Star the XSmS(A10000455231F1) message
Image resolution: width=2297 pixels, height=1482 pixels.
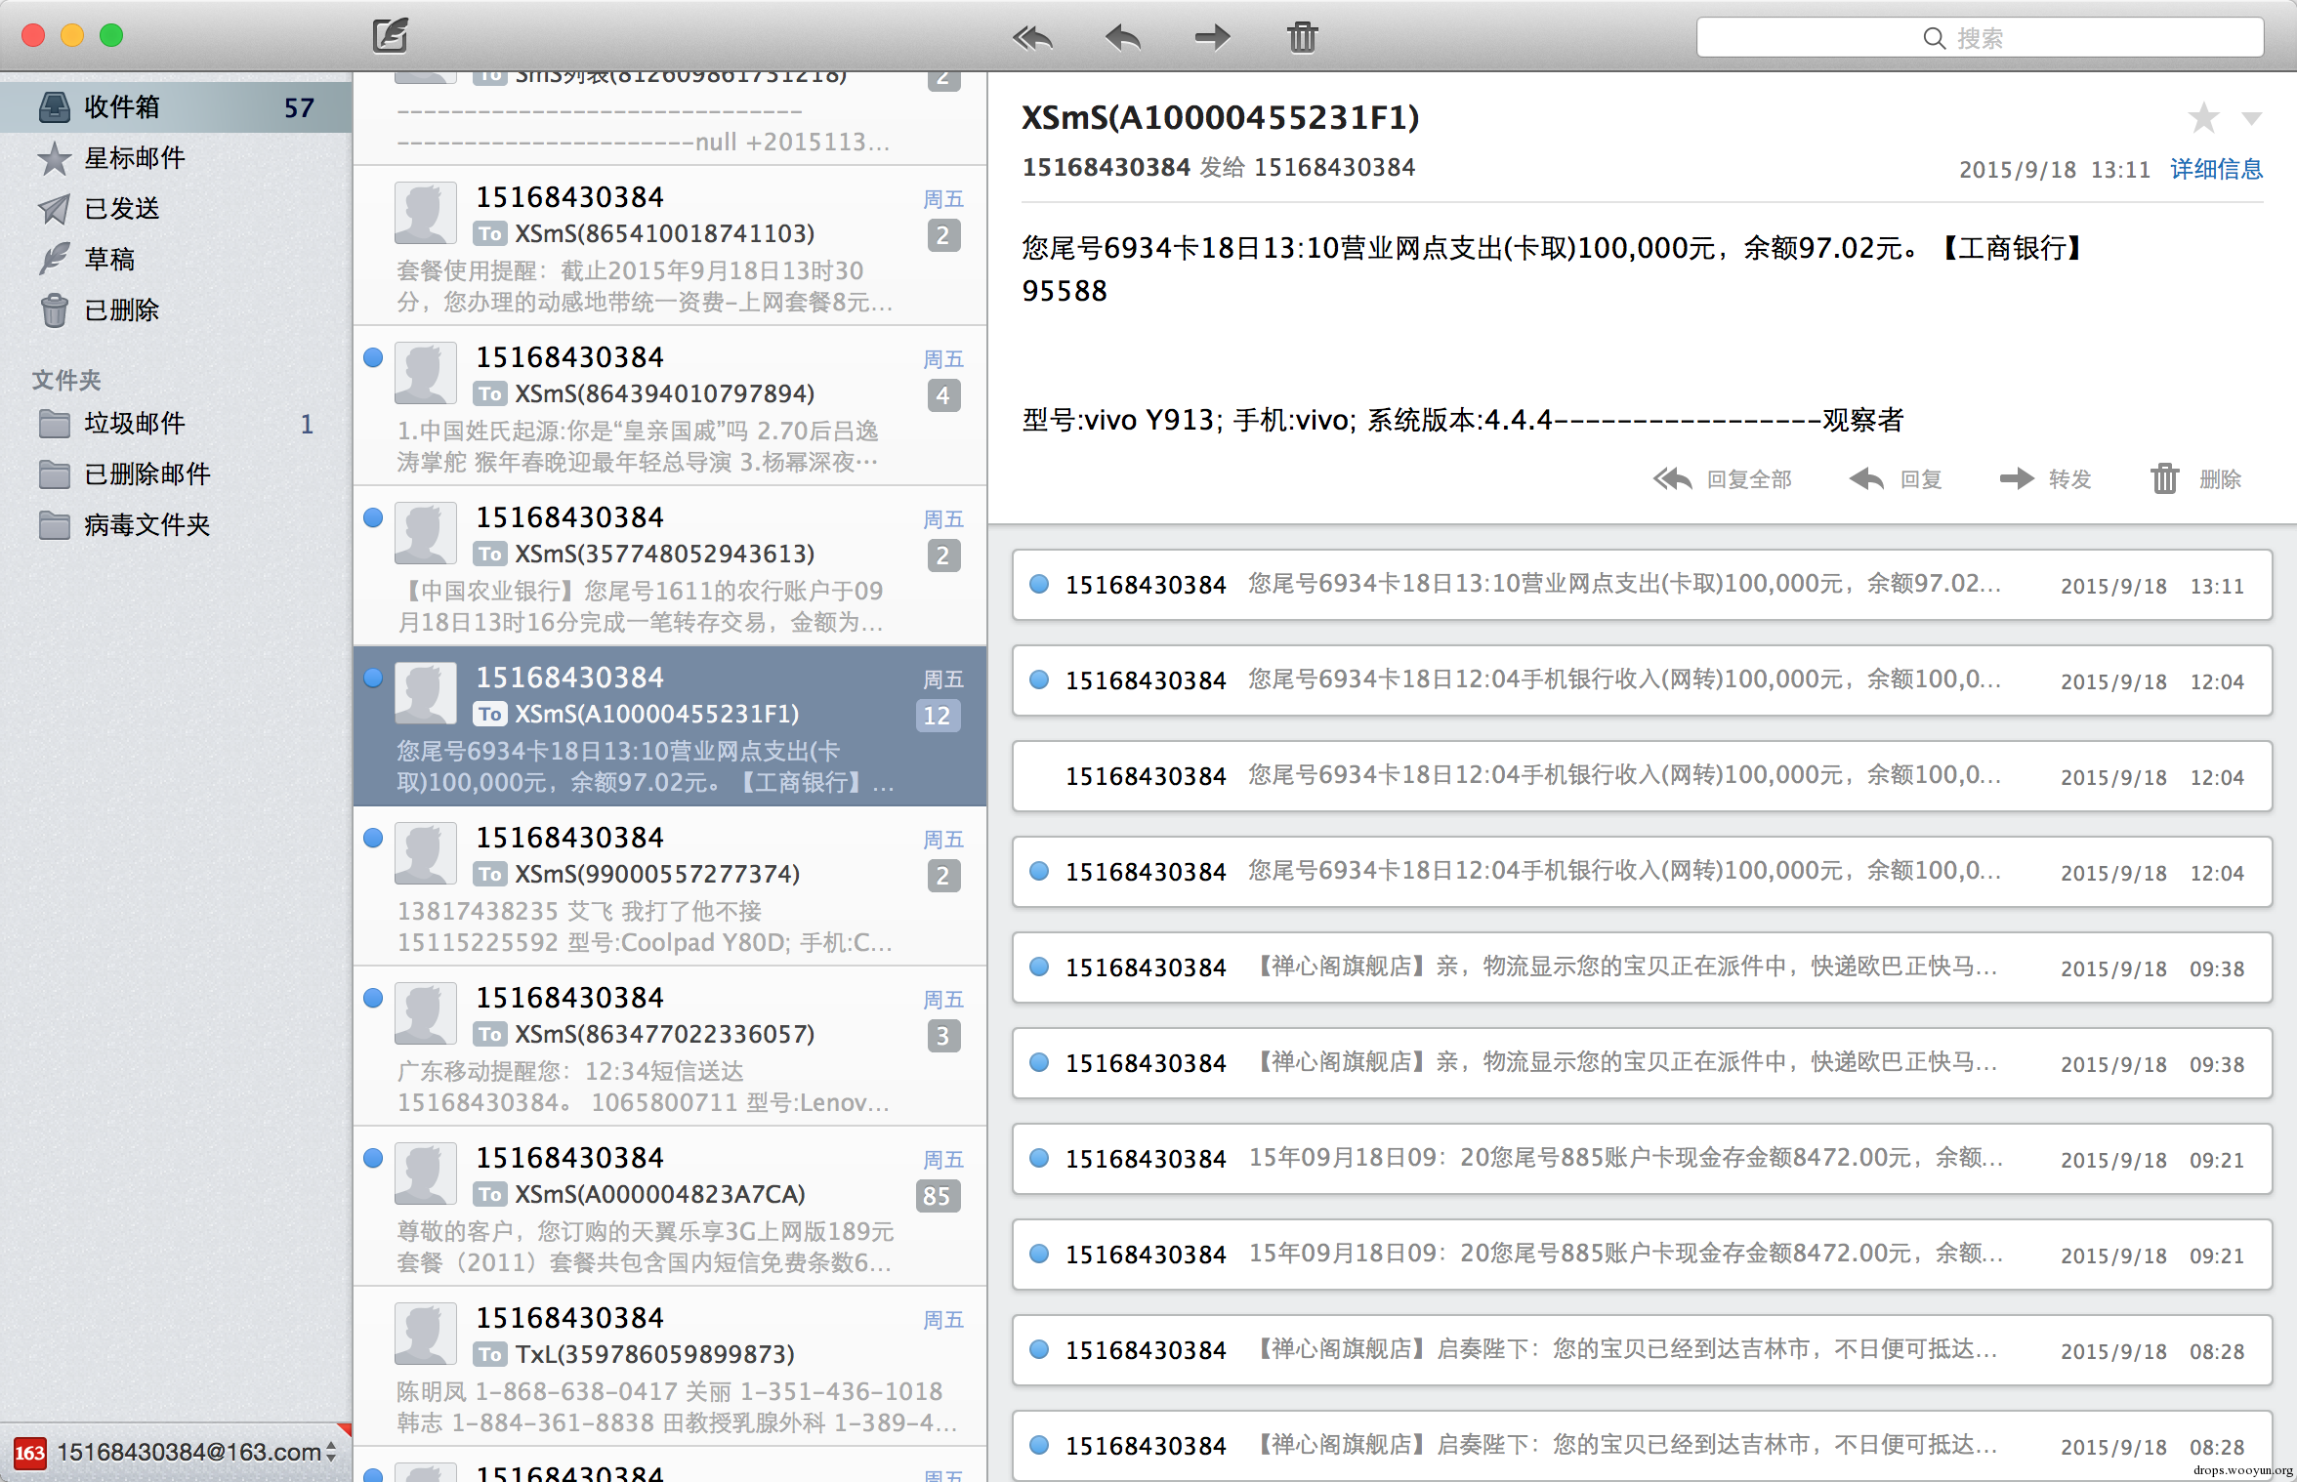click(x=2203, y=118)
